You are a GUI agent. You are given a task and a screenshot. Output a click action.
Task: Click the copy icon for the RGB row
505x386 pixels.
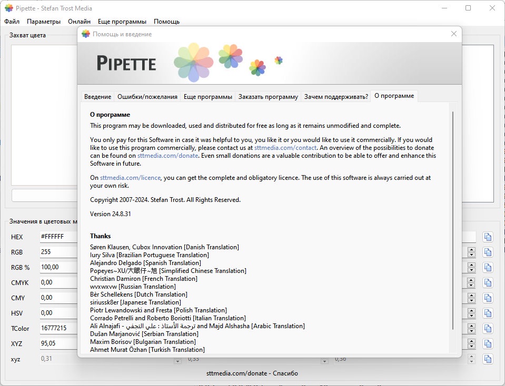pyautogui.click(x=488, y=252)
